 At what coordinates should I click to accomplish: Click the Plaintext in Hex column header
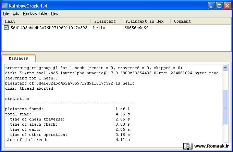tap(146, 21)
